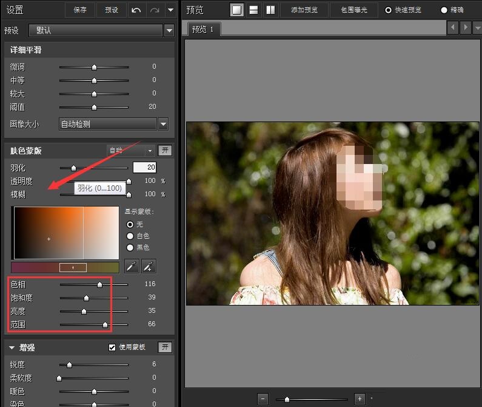The width and height of the screenshot is (482, 407).
Task: Collapse the 增强 section triangle
Action: (12, 347)
